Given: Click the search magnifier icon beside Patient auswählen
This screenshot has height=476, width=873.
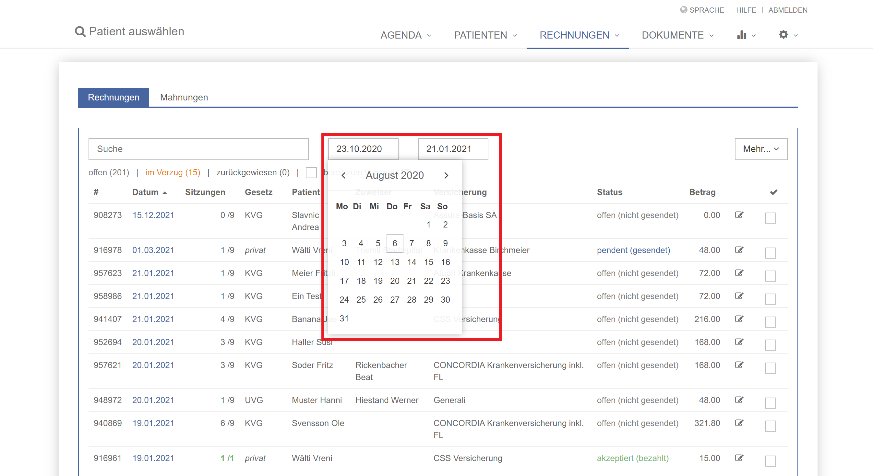Looking at the screenshot, I should [80, 31].
